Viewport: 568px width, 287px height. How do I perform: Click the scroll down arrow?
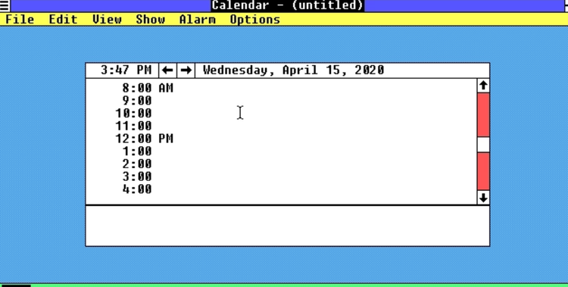coord(483,198)
